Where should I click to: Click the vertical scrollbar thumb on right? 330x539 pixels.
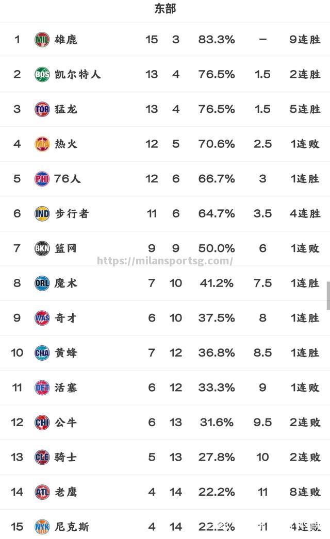[x=328, y=296]
